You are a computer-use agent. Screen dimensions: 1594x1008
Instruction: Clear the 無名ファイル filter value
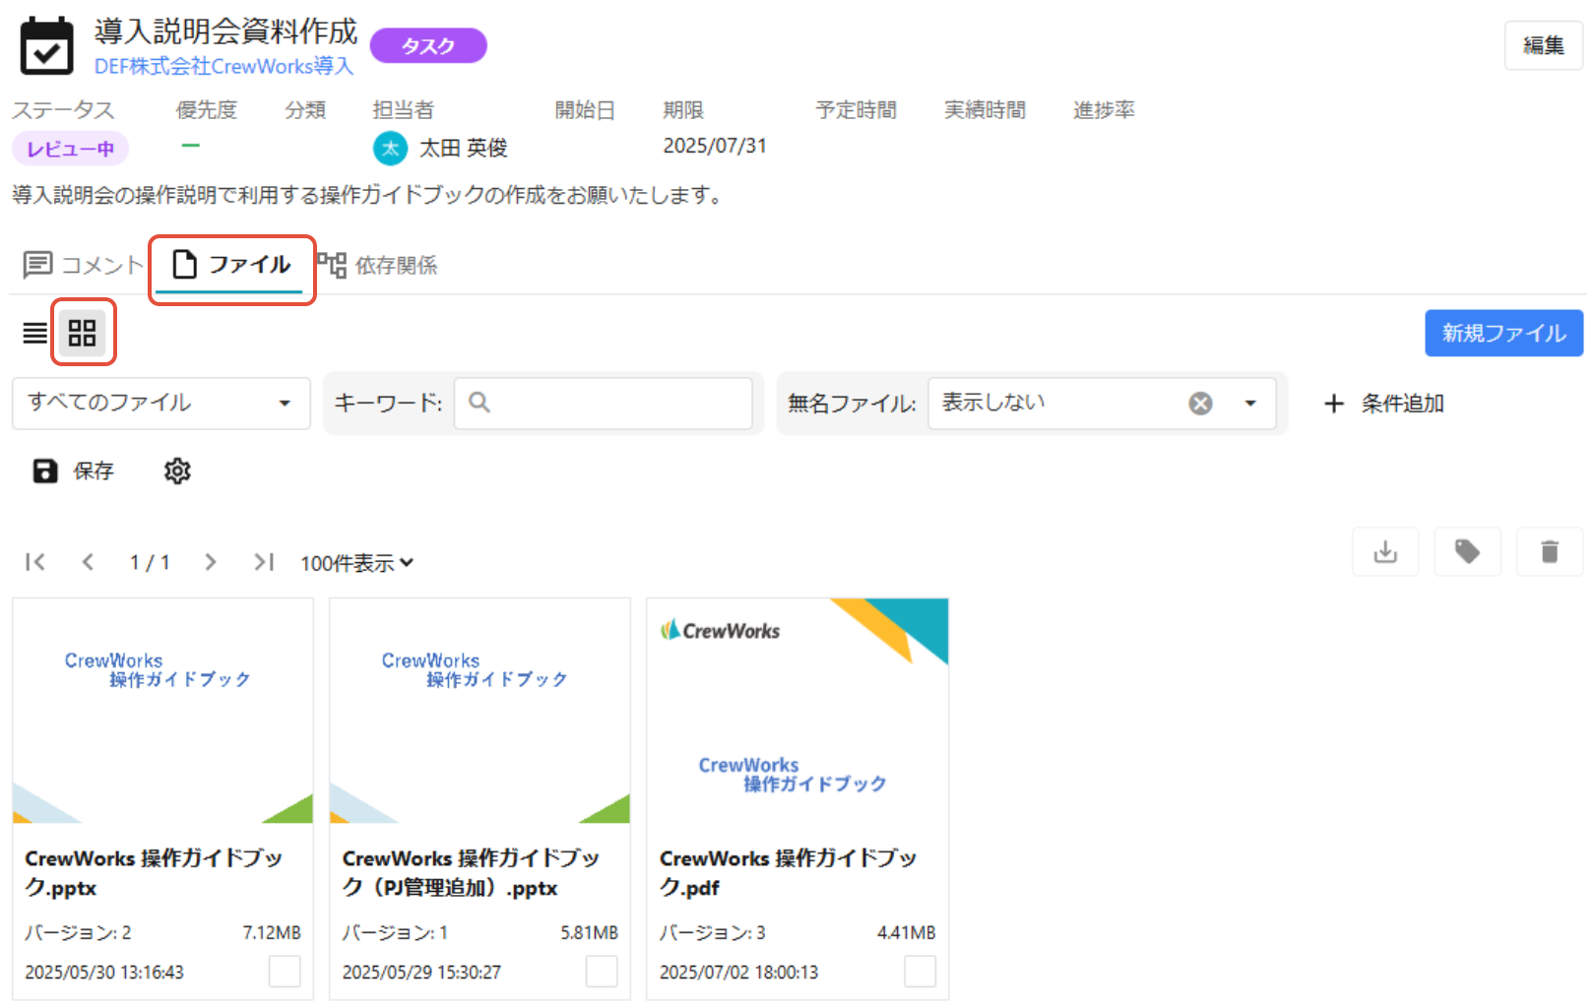(x=1200, y=404)
